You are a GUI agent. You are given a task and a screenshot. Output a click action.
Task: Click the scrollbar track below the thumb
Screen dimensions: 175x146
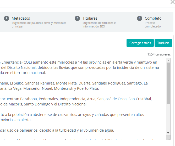pyautogui.click(x=168, y=118)
